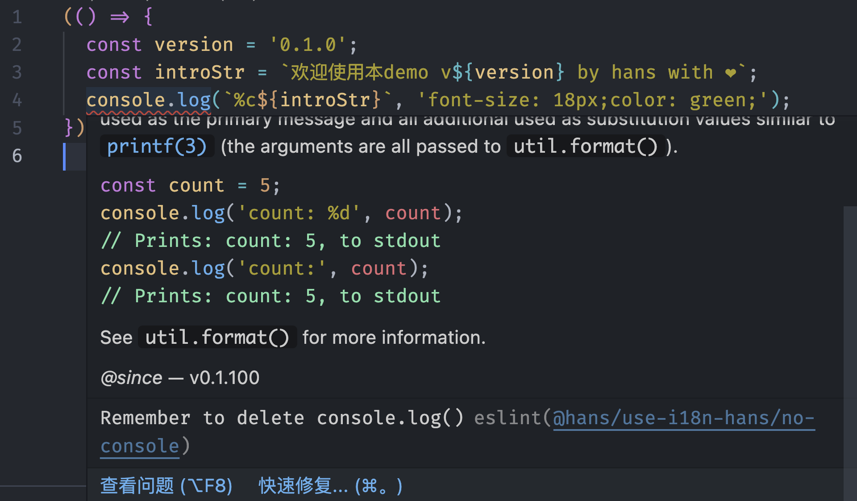Open the @hans/use-i18n-hans/no-console eslint rule link
857x501 pixels.
pyautogui.click(x=683, y=418)
